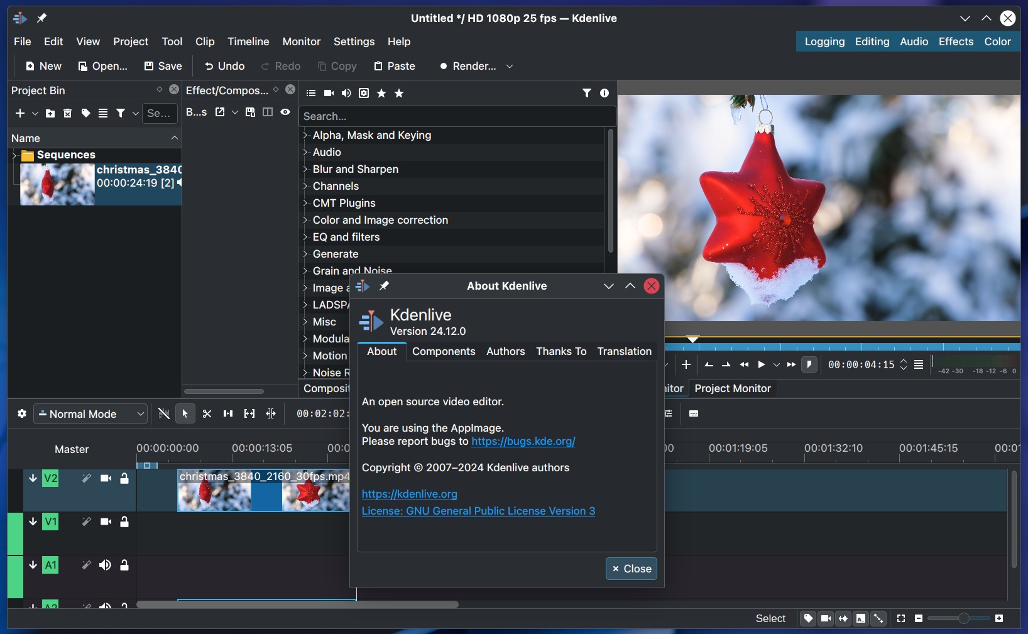Screen dimensions: 1028x634
Task: Rewind playback in Project Monitor
Action: 744,364
